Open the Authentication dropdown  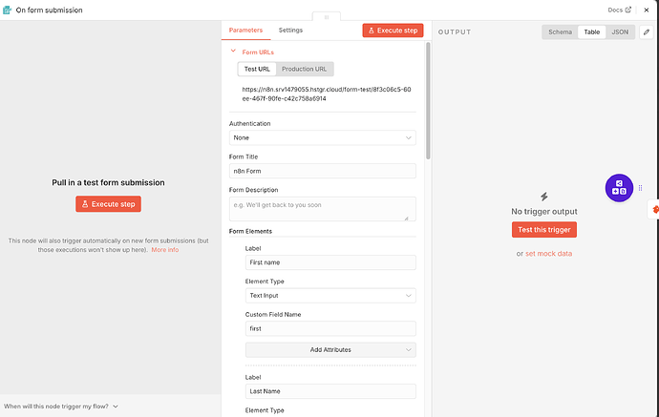click(322, 137)
